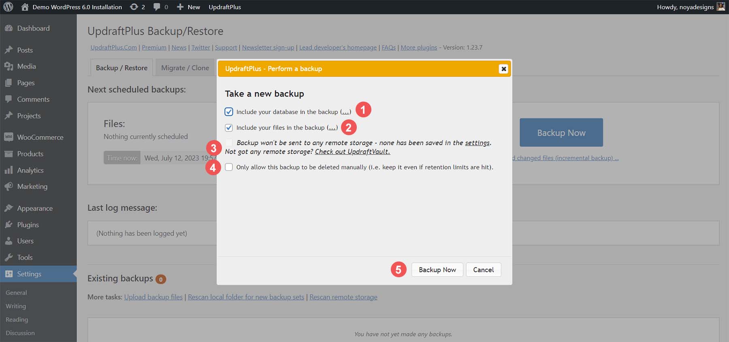Click the Dashboard gauge icon in sidebar
This screenshot has height=342, width=729.
[9, 28]
